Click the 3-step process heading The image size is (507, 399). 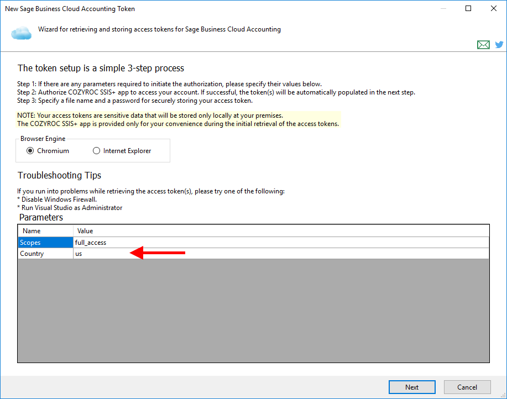point(101,68)
